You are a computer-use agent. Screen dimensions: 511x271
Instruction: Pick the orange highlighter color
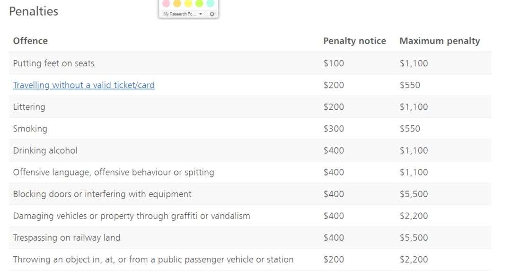(x=177, y=3)
